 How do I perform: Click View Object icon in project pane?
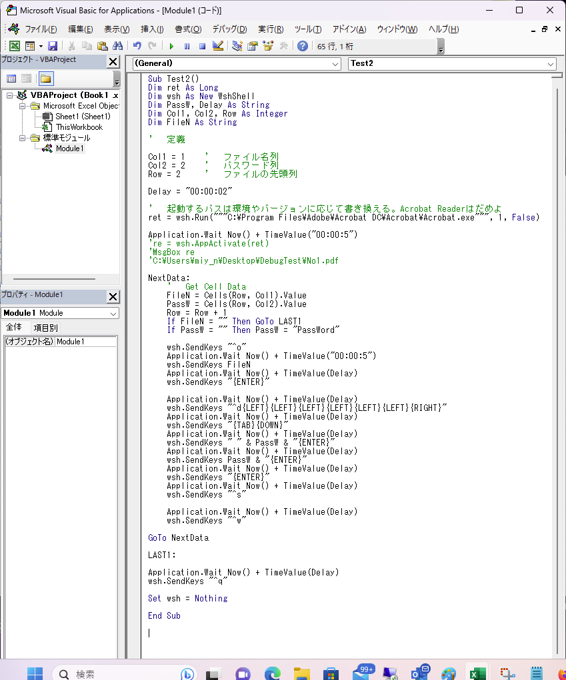[27, 79]
